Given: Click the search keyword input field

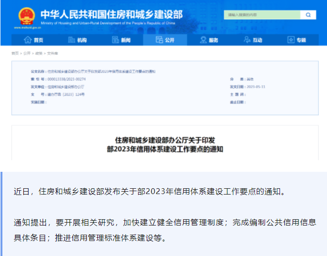Looking at the screenshot, I should (262, 15).
